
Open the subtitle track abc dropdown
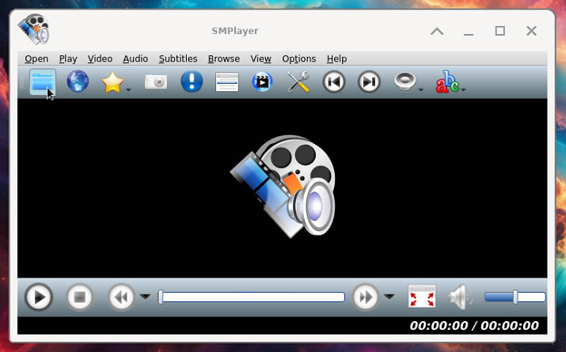point(464,90)
